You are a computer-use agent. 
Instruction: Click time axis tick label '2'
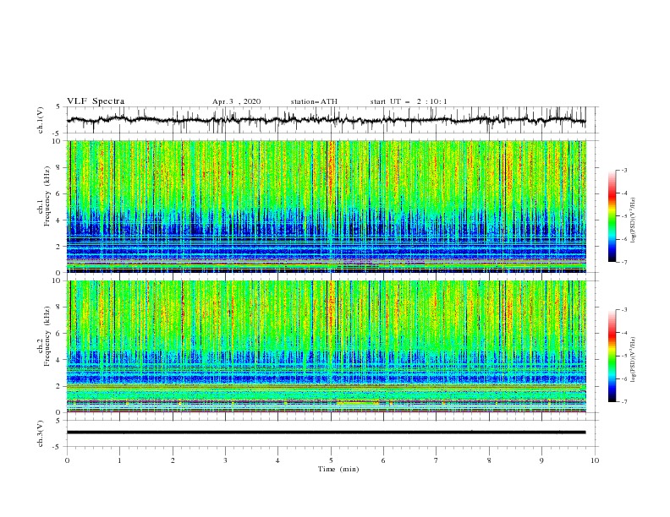[x=173, y=460]
